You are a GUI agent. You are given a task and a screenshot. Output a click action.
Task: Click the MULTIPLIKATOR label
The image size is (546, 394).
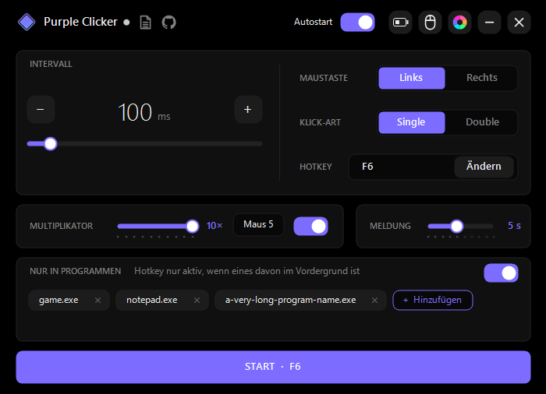(x=62, y=226)
